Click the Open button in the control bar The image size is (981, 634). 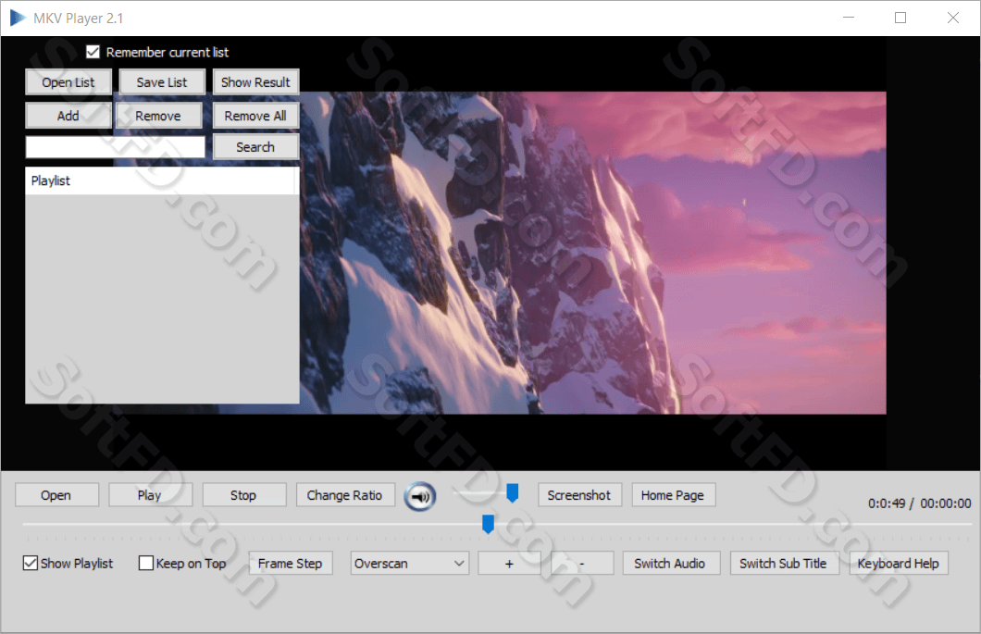(56, 495)
